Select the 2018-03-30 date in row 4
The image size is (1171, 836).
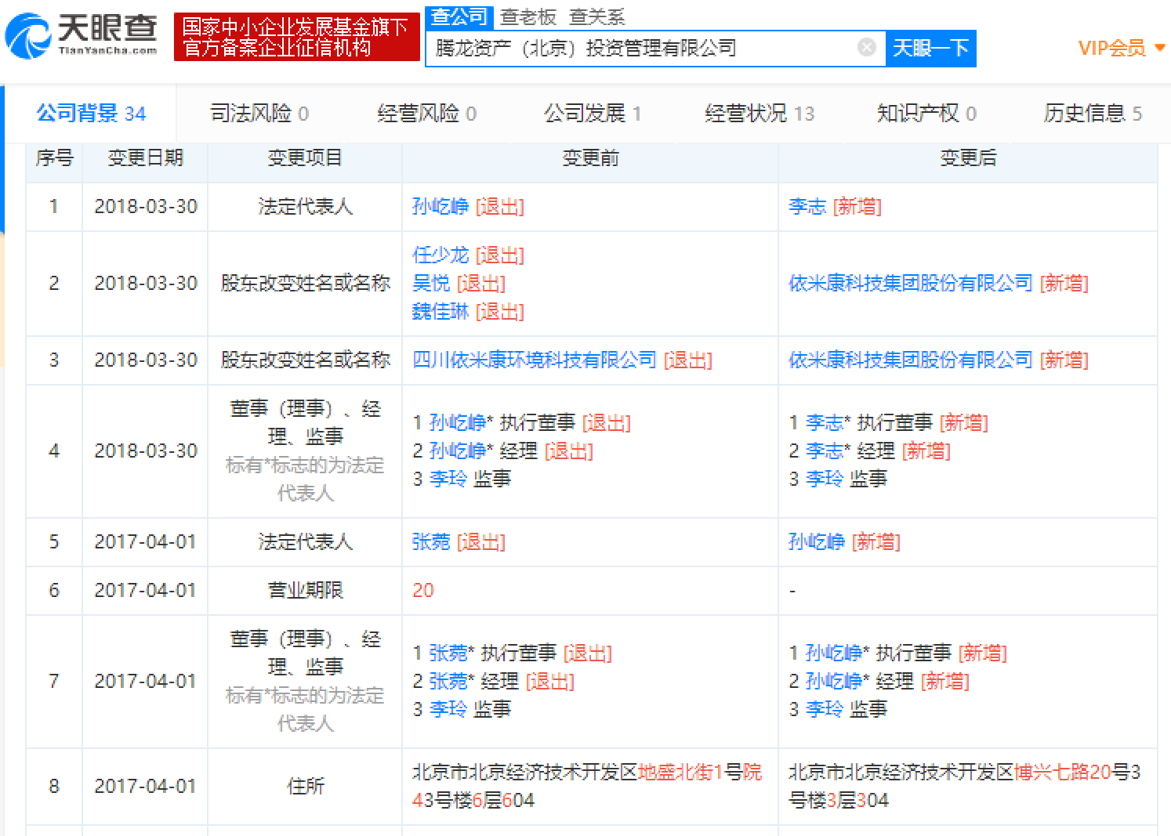tap(146, 451)
